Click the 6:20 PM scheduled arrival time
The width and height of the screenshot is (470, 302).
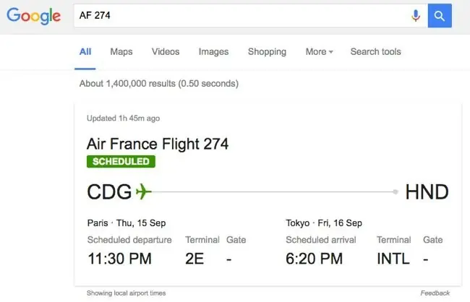(314, 258)
